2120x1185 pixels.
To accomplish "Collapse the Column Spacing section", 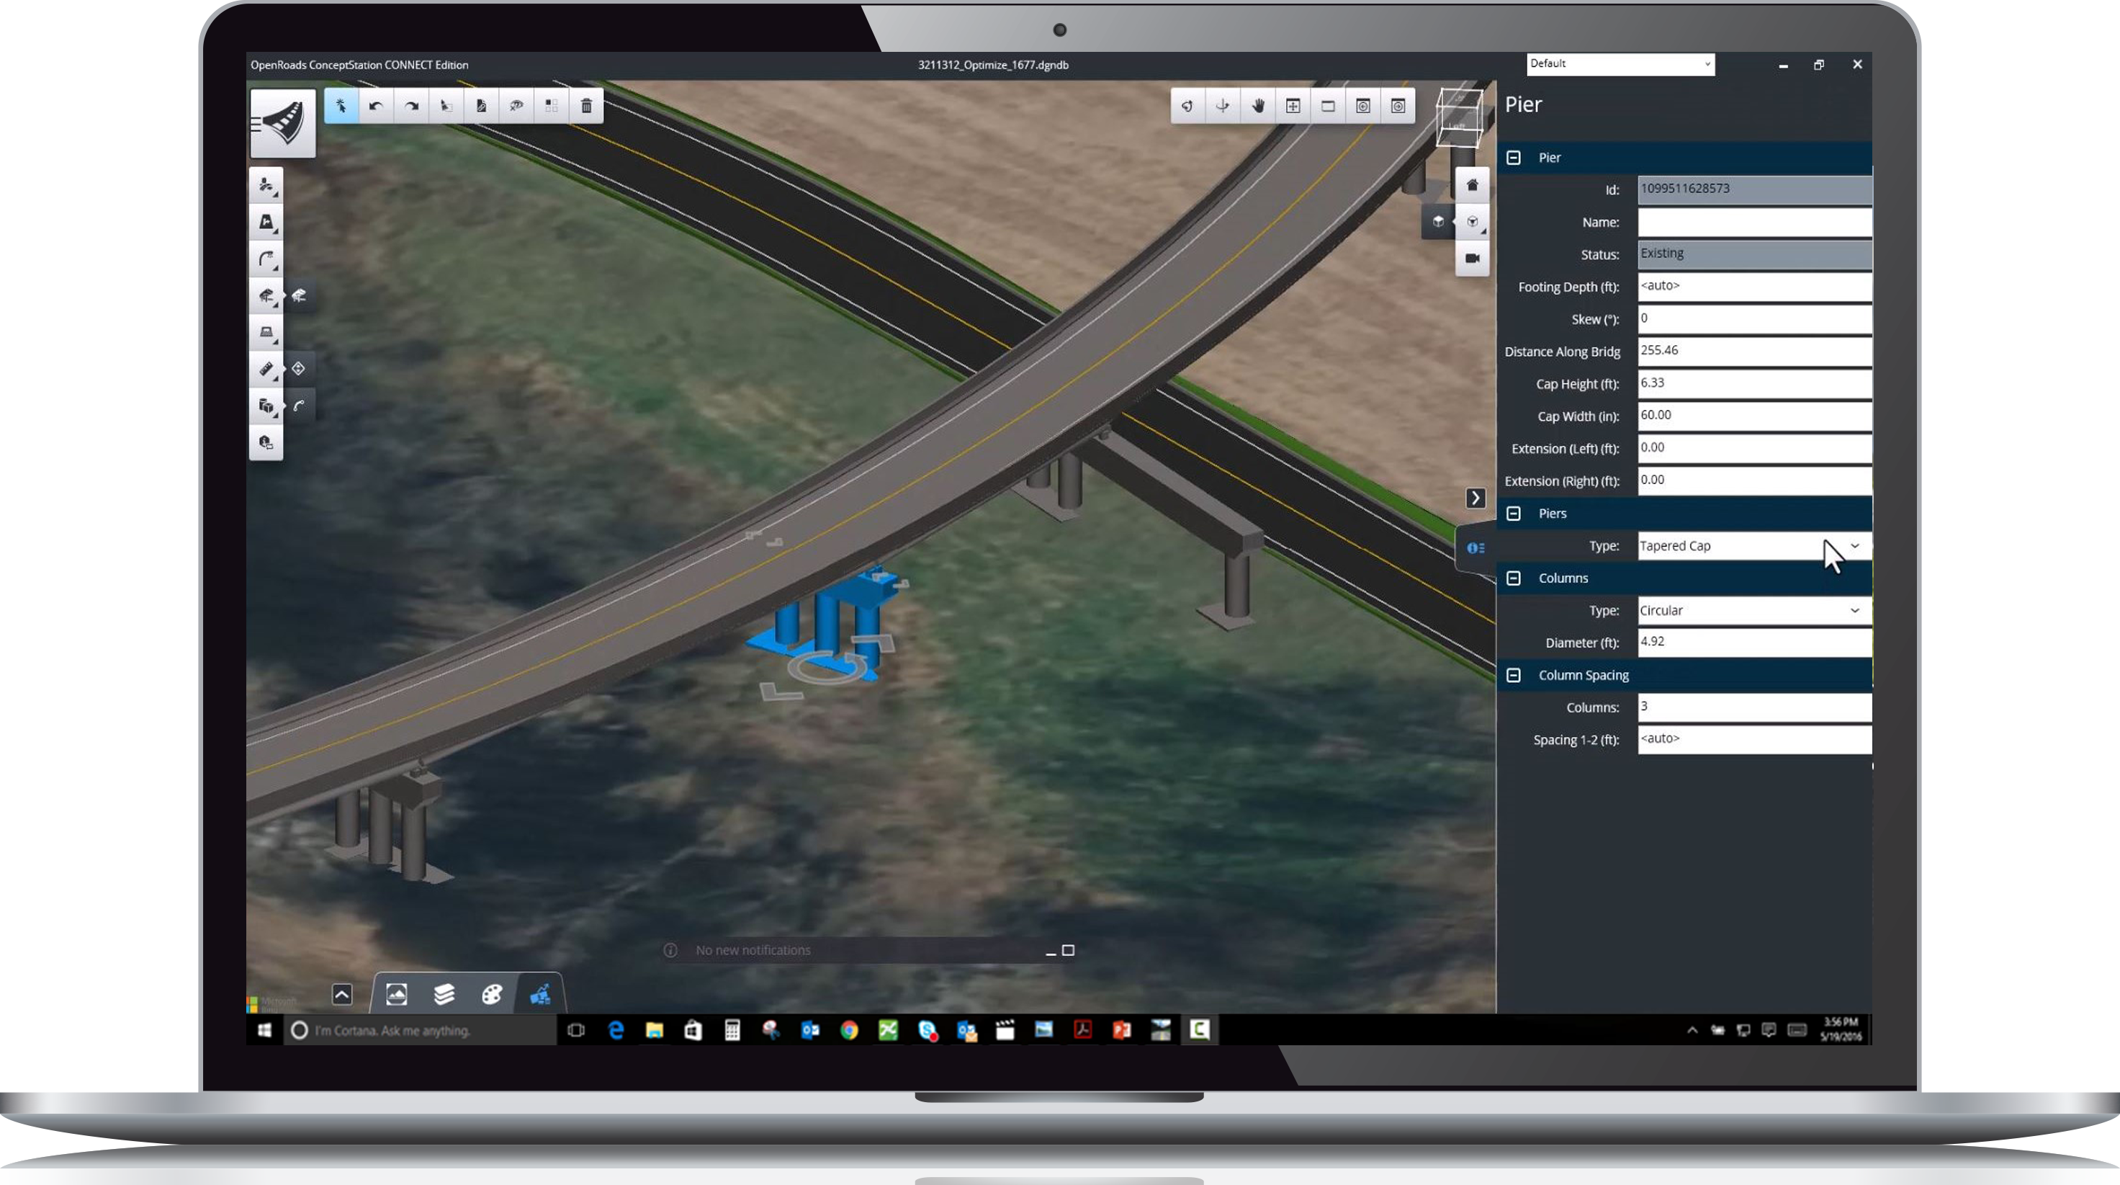I will pyautogui.click(x=1514, y=674).
